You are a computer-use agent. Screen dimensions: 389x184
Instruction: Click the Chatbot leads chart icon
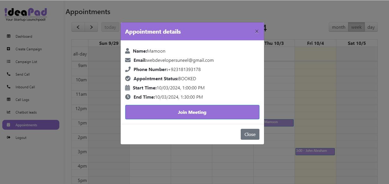click(x=9, y=112)
